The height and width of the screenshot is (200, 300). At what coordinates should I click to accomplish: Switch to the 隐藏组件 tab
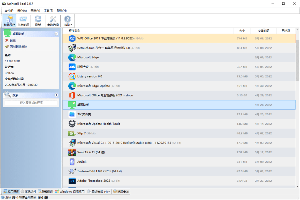pyautogui.click(x=46, y=192)
